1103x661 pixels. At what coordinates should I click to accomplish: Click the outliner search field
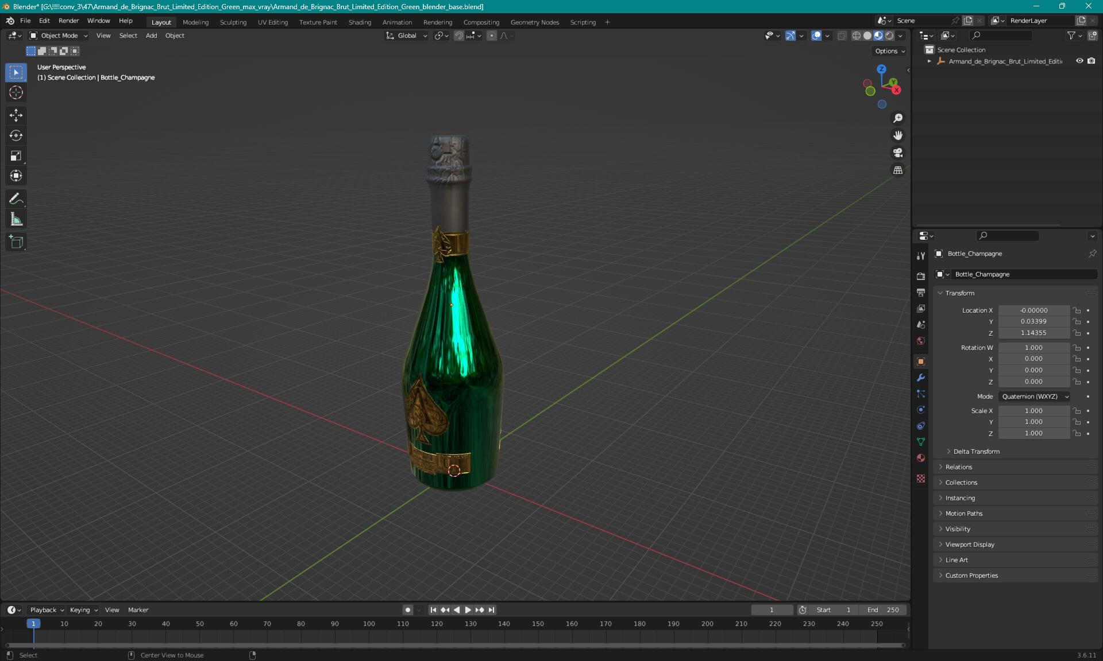point(1001,36)
